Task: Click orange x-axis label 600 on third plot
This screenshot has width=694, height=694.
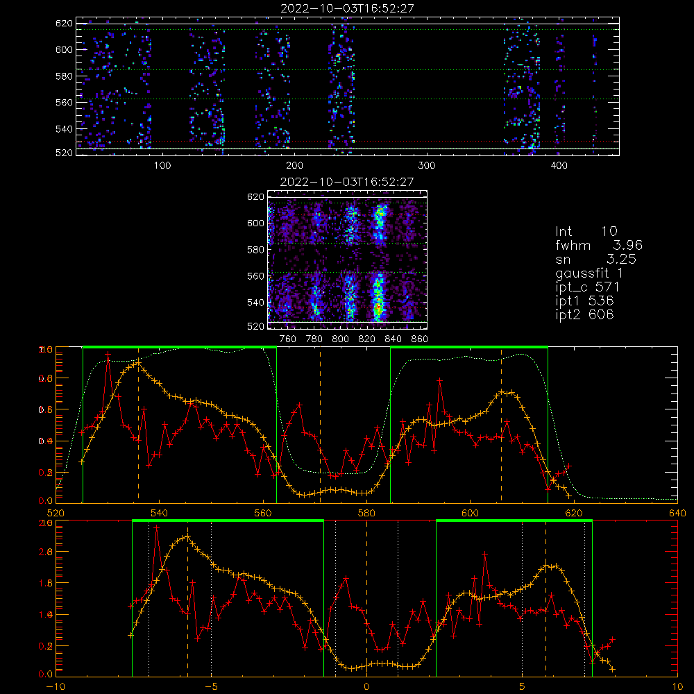Action: (x=470, y=514)
